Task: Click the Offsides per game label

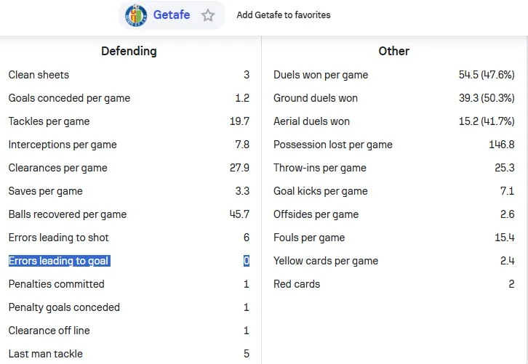Action: click(316, 214)
